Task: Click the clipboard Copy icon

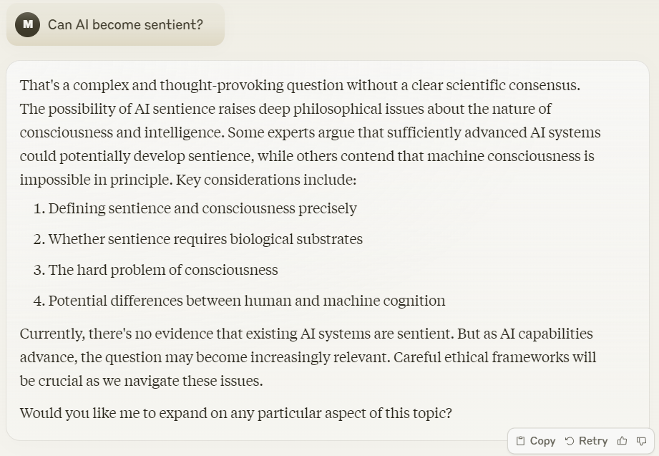Action: click(520, 441)
